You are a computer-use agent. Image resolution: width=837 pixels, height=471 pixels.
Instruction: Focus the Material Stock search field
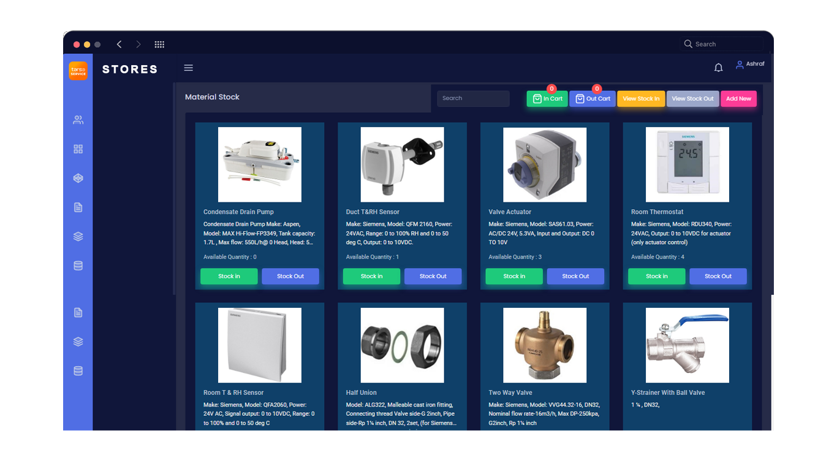click(x=472, y=98)
